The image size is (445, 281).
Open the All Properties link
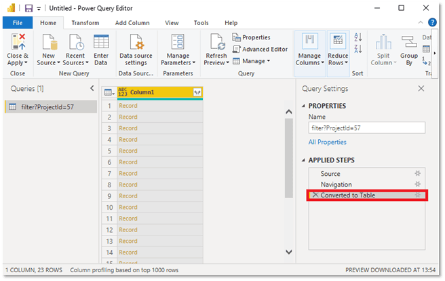click(327, 142)
